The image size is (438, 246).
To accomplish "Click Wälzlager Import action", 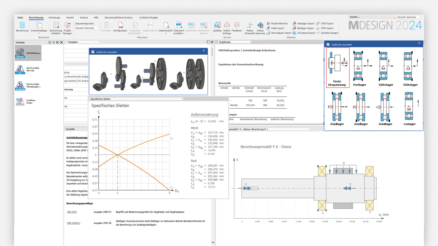I will (x=303, y=23).
